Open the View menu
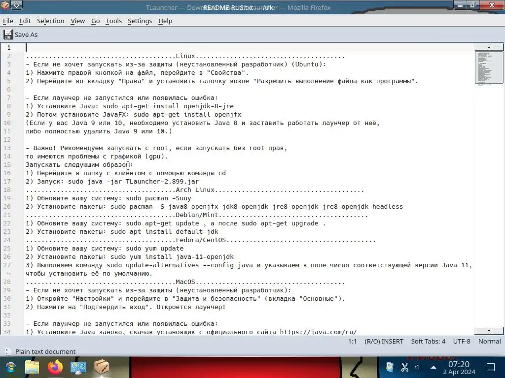This screenshot has width=505, height=378. [77, 21]
